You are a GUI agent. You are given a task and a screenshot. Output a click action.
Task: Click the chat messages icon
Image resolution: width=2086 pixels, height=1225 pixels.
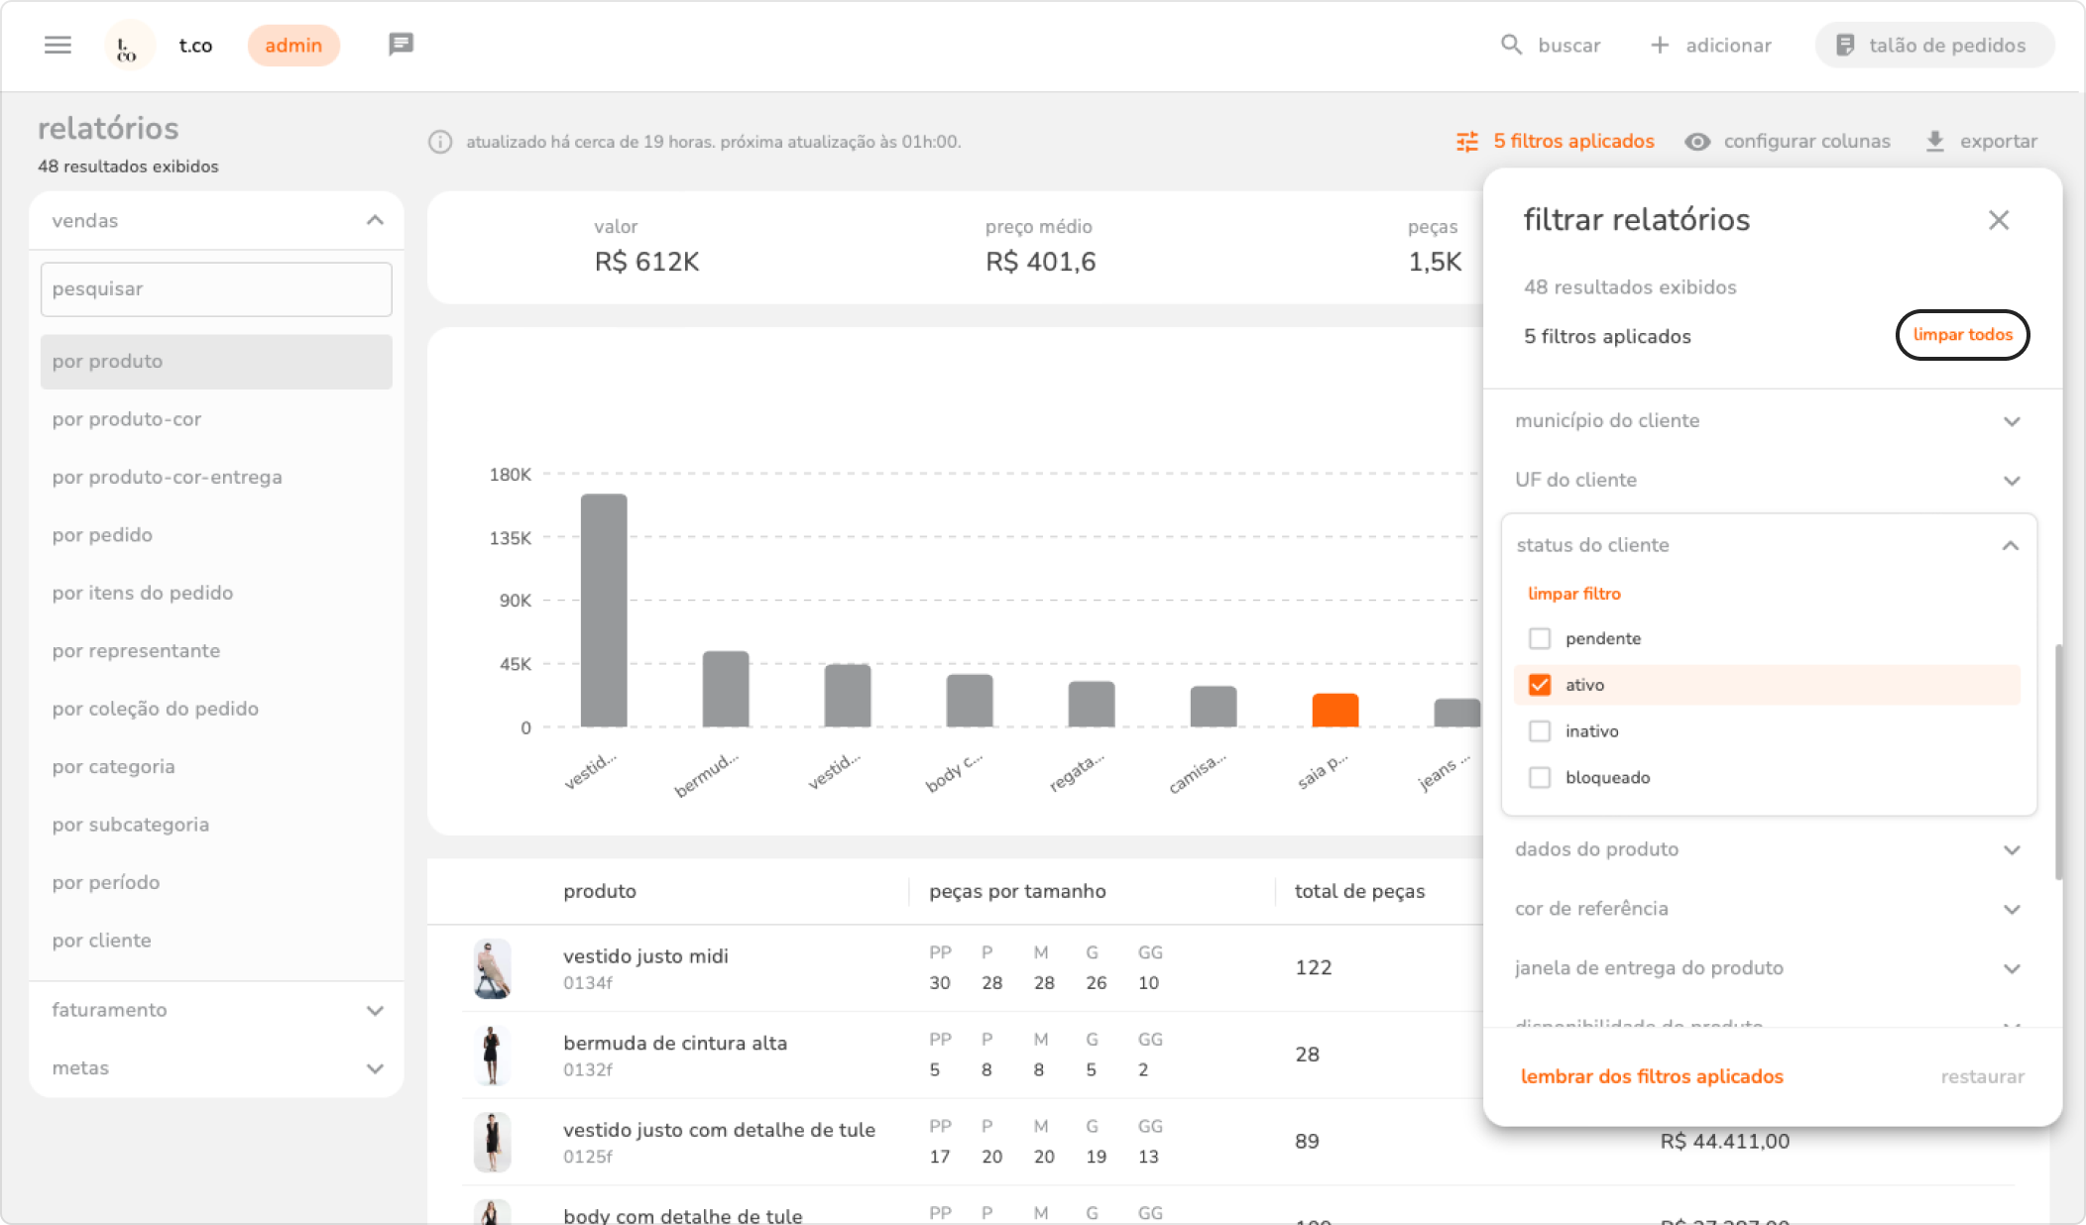pos(401,45)
